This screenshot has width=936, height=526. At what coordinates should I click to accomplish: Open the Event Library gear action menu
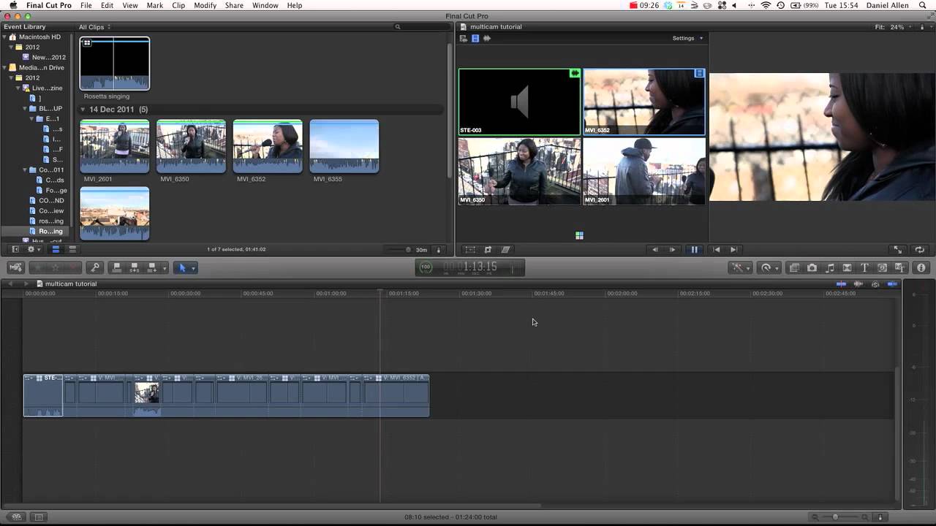(x=32, y=249)
